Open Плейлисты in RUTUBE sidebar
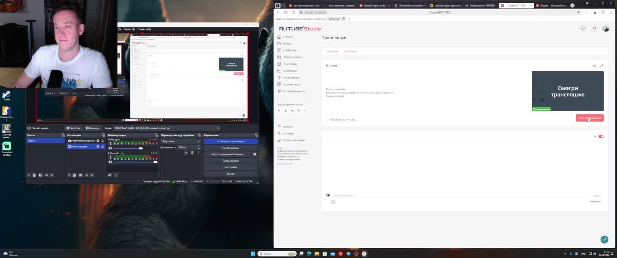617x258 pixels. point(290,50)
